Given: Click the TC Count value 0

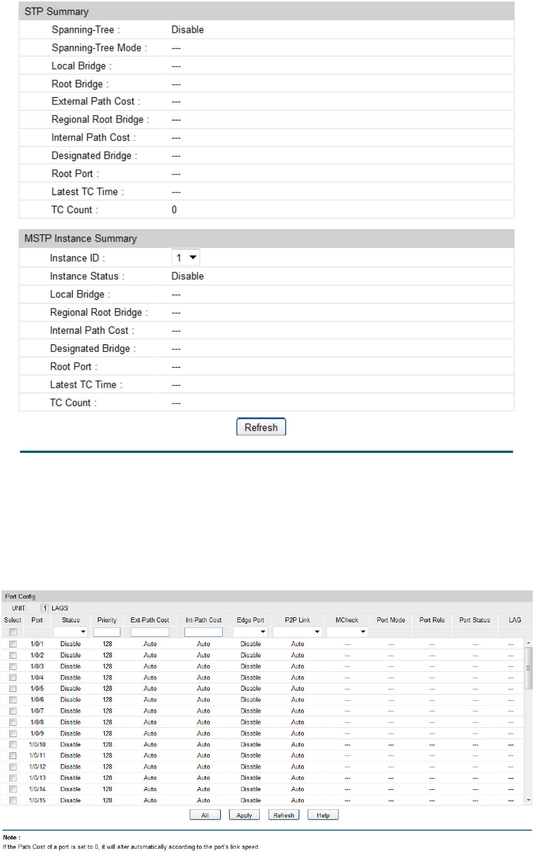Looking at the screenshot, I should (x=174, y=210).
